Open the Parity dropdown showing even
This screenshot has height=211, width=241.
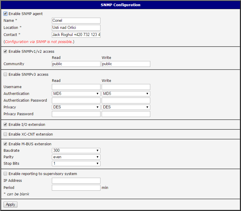tap(76, 157)
